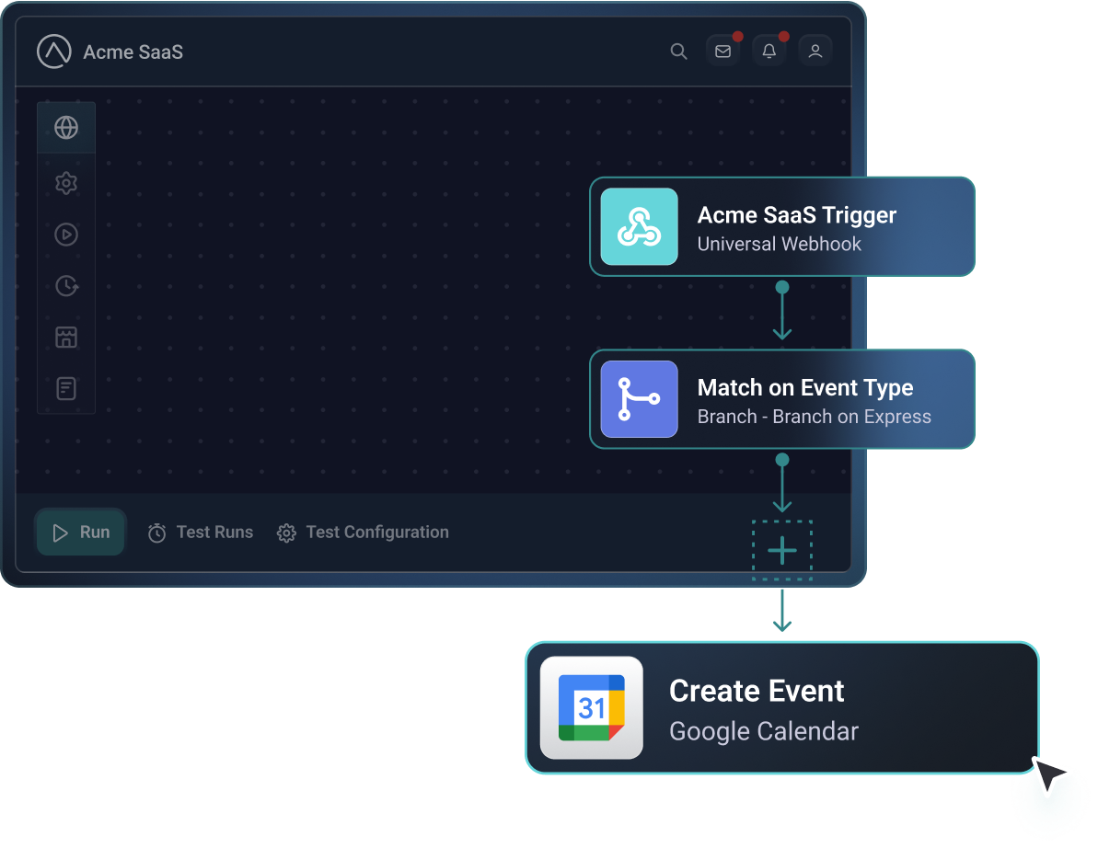Click the branch icon on Match on Event Type
1098x848 pixels.
pyautogui.click(x=639, y=399)
